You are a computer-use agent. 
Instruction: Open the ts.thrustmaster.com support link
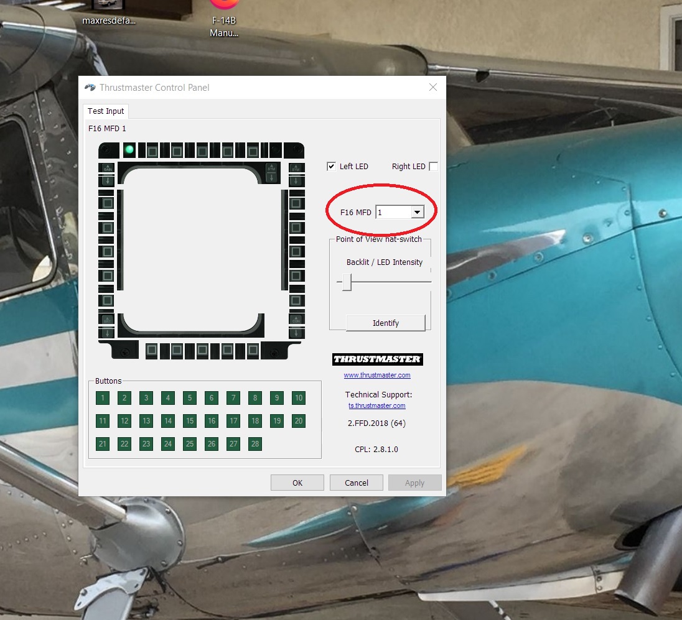coord(376,405)
